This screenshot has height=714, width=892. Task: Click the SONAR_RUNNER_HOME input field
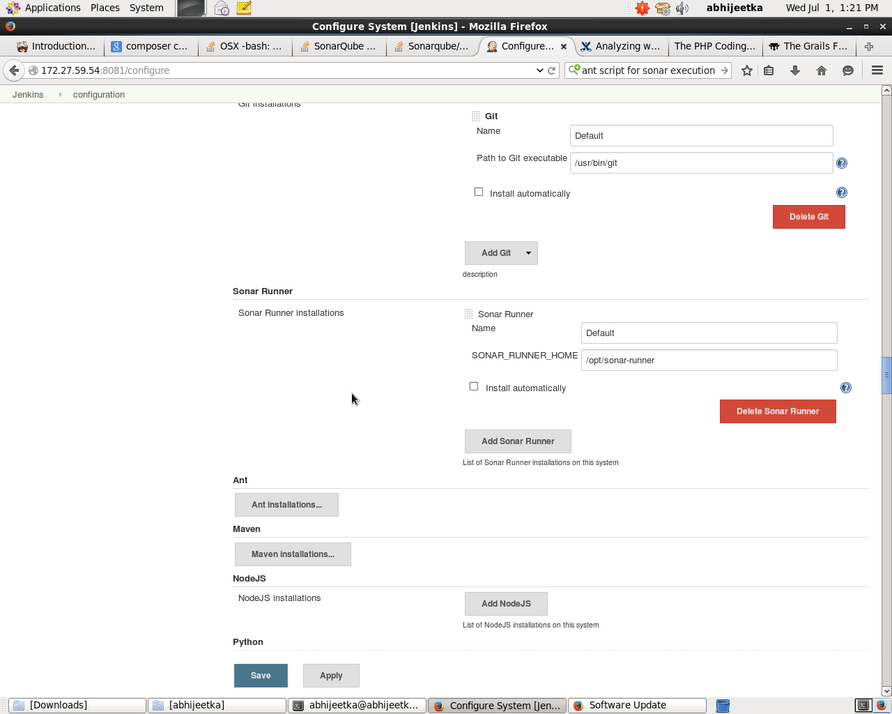click(x=709, y=360)
